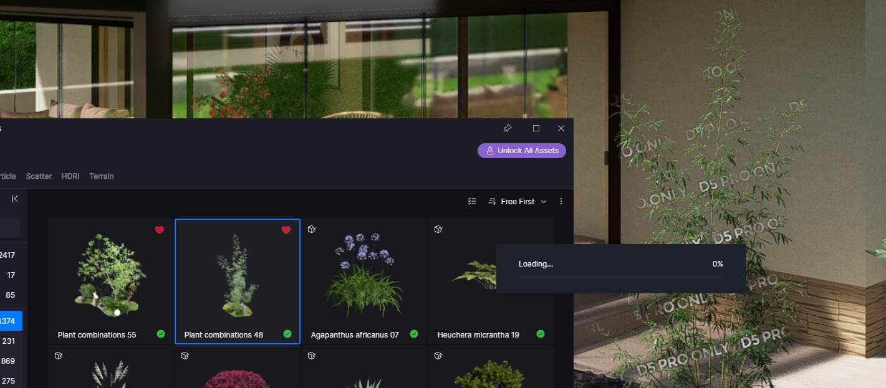The image size is (886, 388).
Task: Click the Agapanthus africanus 07 label
Action: click(355, 334)
